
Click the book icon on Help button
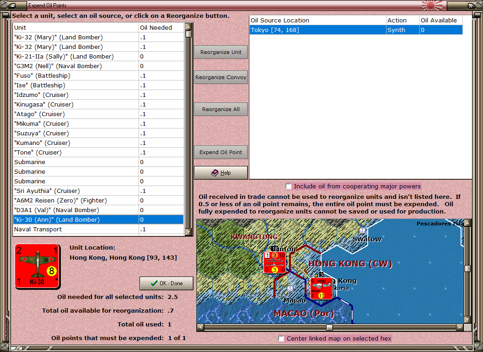[x=215, y=173]
